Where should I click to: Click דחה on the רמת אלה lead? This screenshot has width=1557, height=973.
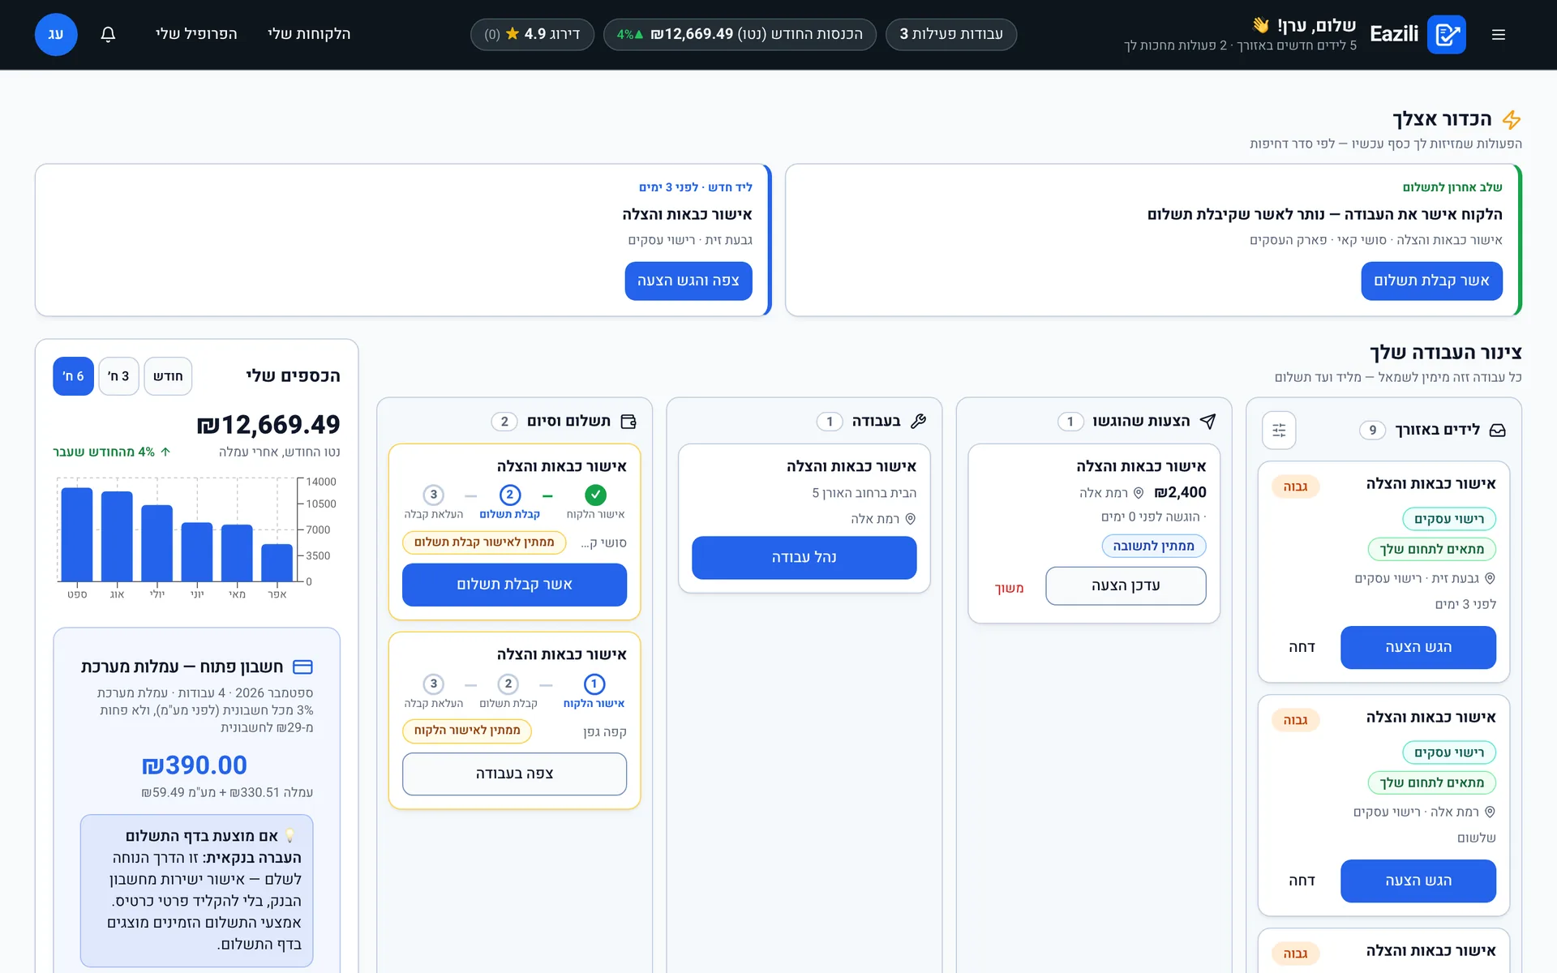click(1302, 881)
